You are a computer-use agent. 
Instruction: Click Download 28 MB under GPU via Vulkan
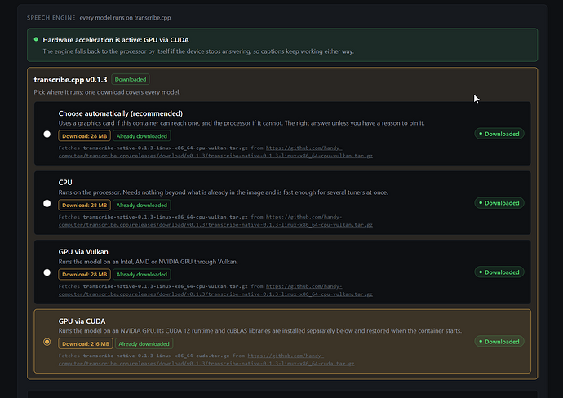84,275
